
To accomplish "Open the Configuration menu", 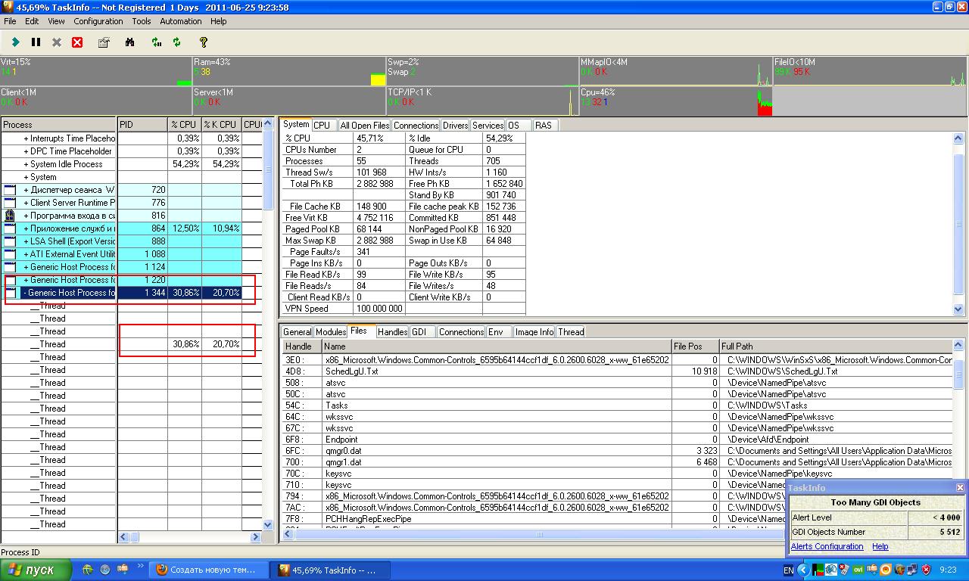I will [x=98, y=21].
